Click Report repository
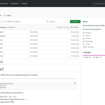The height and width of the screenshot is (105, 105). [88, 47]
